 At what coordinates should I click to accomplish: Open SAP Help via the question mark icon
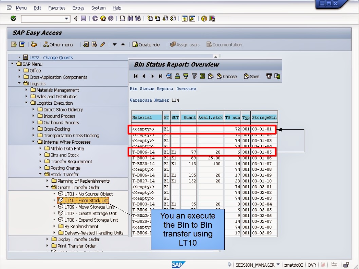click(x=204, y=19)
